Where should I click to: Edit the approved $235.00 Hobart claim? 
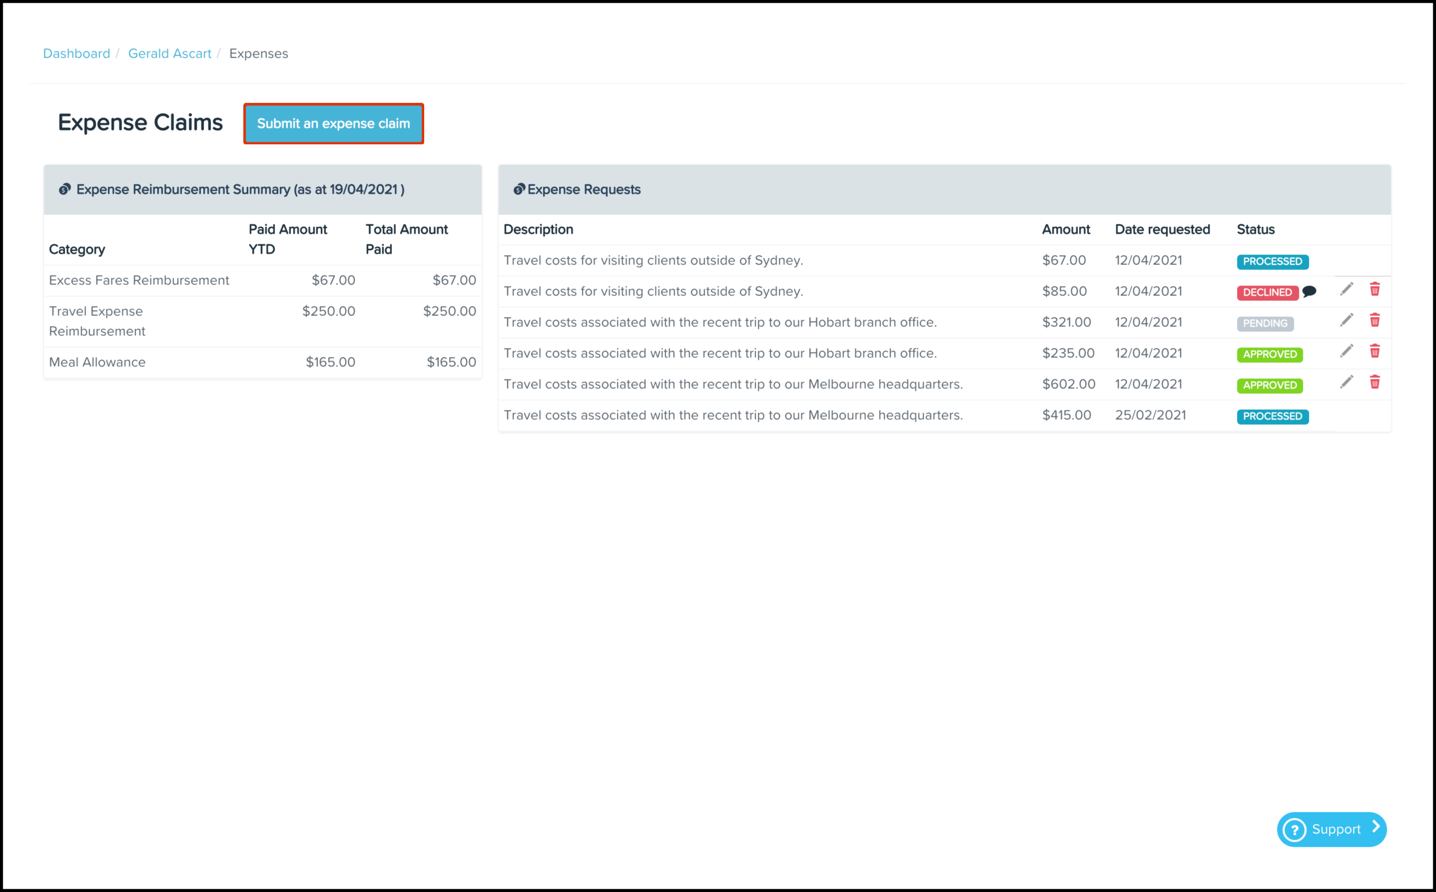point(1346,352)
